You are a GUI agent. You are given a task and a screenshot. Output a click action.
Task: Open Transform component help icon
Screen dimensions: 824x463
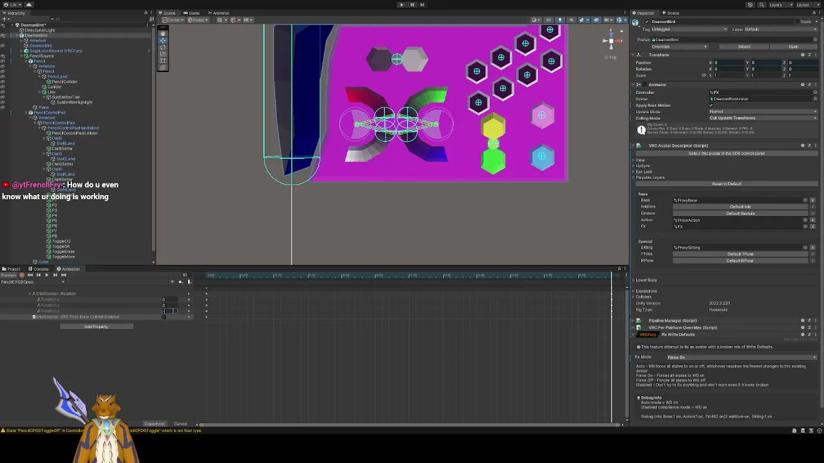click(803, 55)
